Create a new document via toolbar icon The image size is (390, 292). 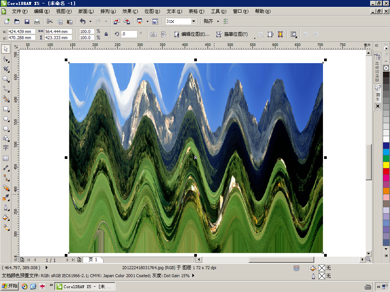(7, 21)
